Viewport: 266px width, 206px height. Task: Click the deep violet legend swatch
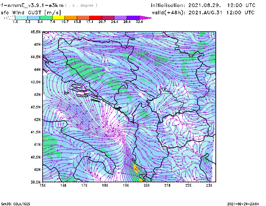click(x=133, y=18)
